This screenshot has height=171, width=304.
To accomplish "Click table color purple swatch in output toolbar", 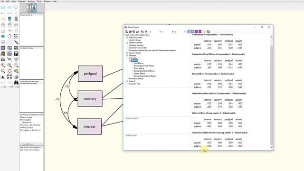I will click(196, 32).
